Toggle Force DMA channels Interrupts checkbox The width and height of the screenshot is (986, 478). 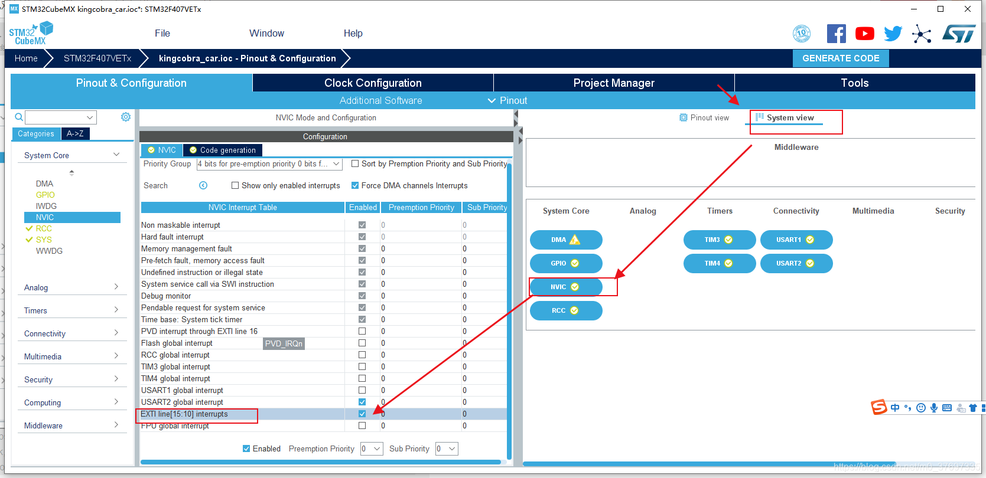pos(355,185)
